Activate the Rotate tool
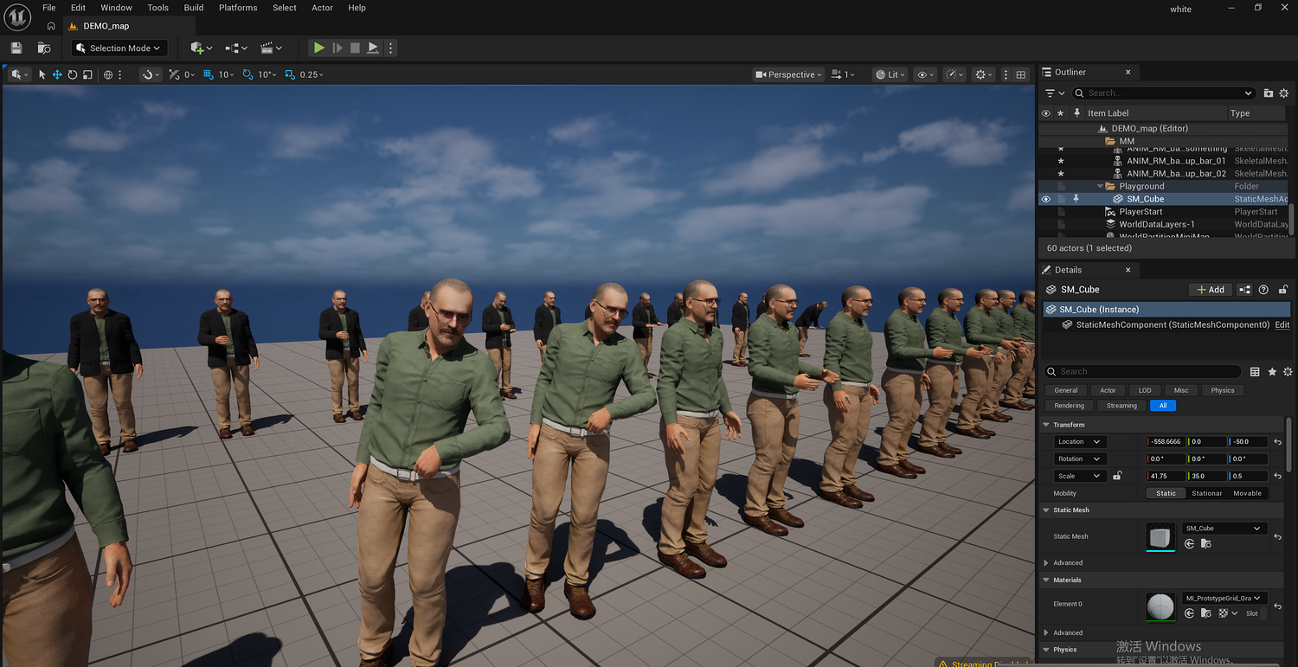 pyautogui.click(x=73, y=74)
